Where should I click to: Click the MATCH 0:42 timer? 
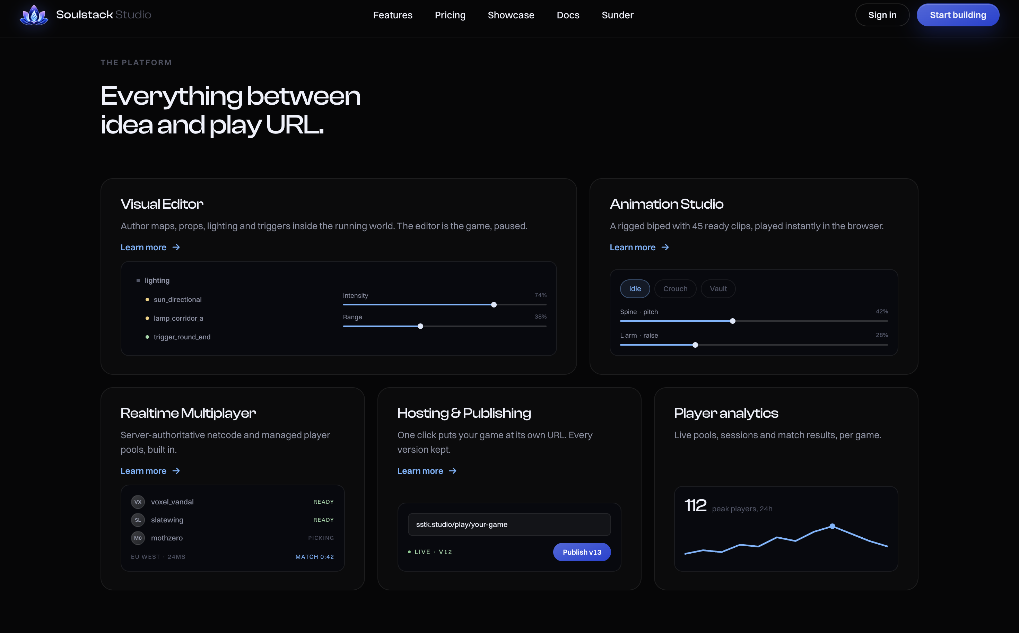[x=315, y=557]
